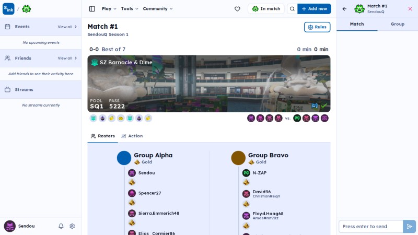This screenshot has height=235, width=418.
Task: Click the Sendou name in Group Alpha roster
Action: click(147, 173)
